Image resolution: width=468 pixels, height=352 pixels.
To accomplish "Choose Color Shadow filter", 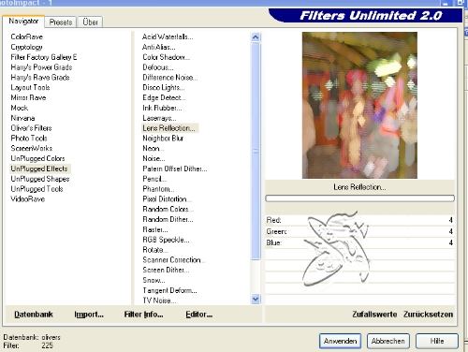I will (x=166, y=57).
